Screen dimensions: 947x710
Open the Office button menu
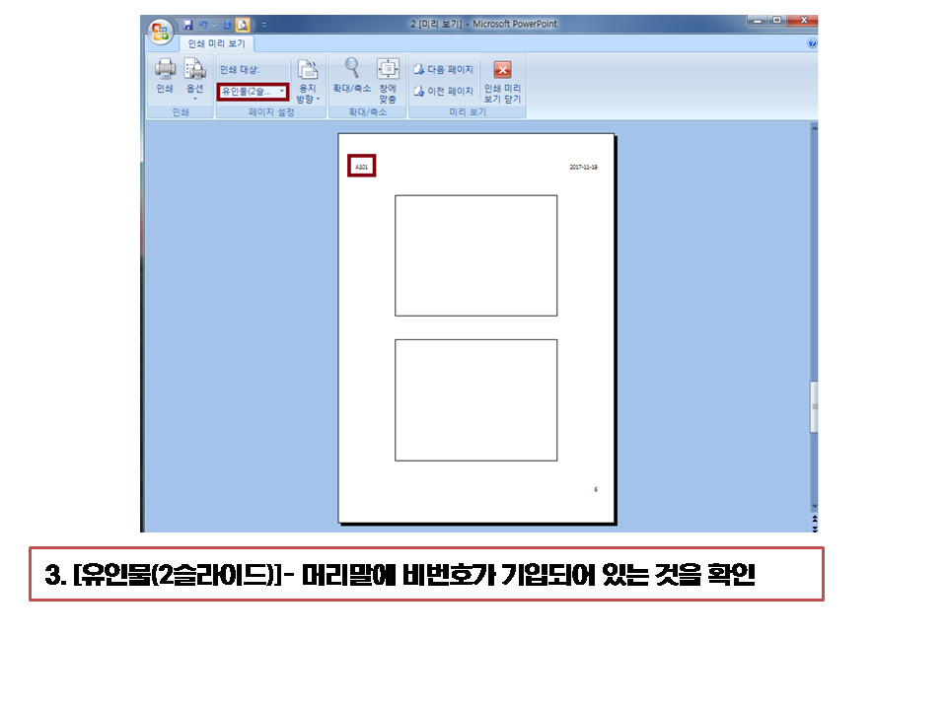[163, 27]
